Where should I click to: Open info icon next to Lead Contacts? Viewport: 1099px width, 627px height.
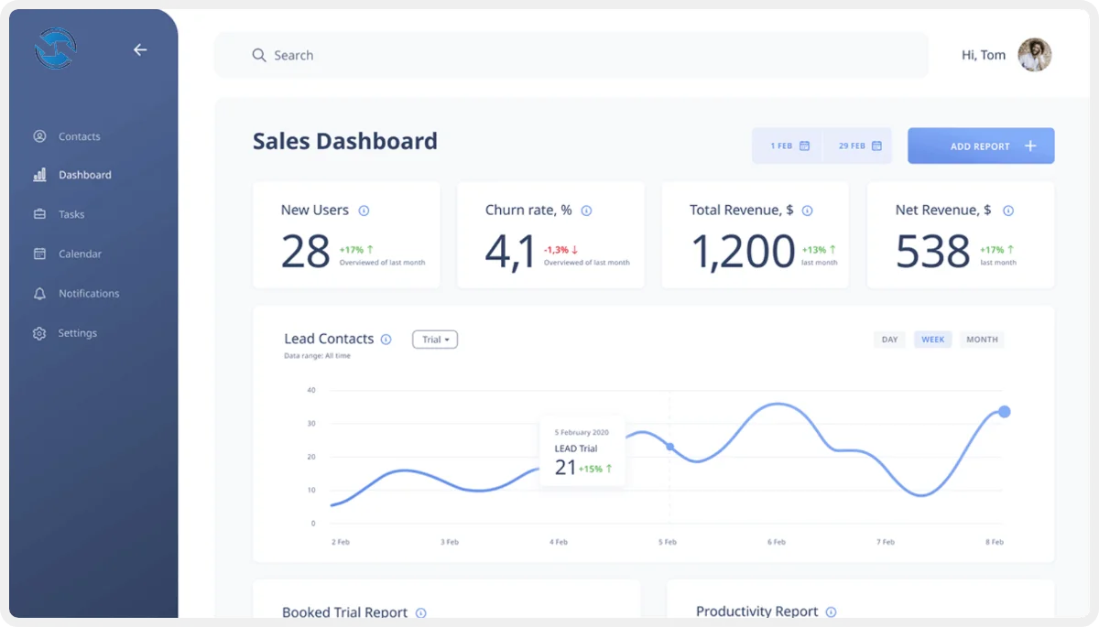[386, 340]
